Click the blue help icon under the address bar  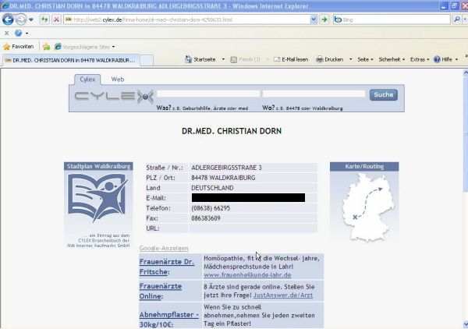(x=18, y=33)
